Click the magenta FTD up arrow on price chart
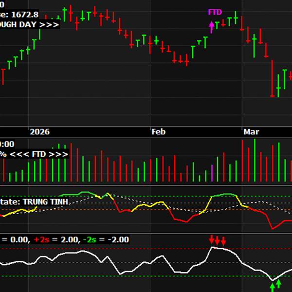 pos(211,27)
